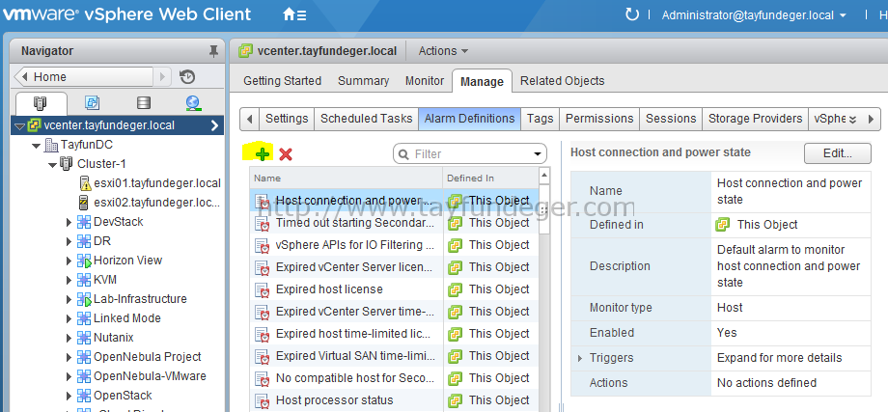Collapse the TayfunDC datacenter node
Image resolution: width=888 pixels, height=412 pixels.
pos(37,146)
